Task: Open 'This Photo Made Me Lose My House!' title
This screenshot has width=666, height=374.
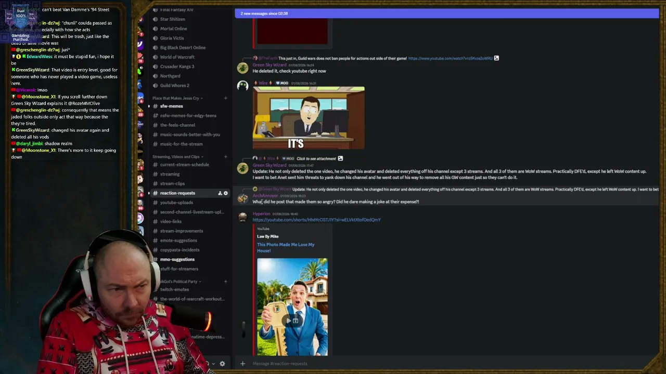Action: tap(286, 247)
